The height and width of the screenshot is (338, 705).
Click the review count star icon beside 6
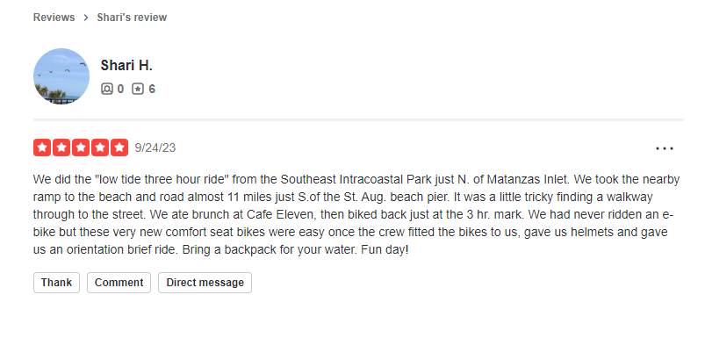[138, 89]
